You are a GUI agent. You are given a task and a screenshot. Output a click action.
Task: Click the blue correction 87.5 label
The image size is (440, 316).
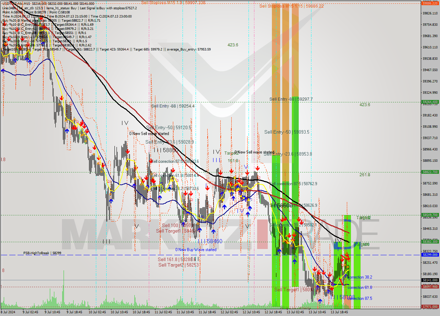(360, 298)
